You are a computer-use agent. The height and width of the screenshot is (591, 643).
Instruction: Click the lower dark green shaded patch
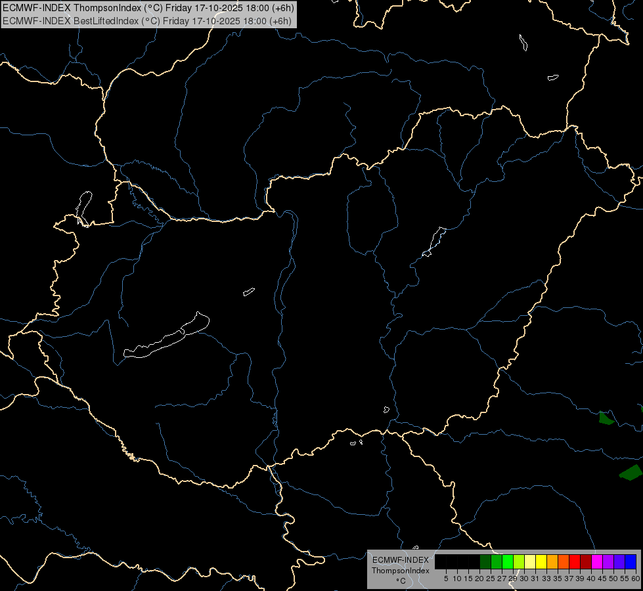(632, 473)
